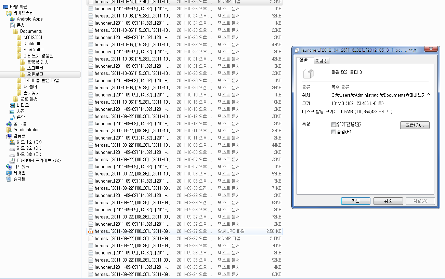Open the 홈 그룹 icon

(x=9, y=124)
